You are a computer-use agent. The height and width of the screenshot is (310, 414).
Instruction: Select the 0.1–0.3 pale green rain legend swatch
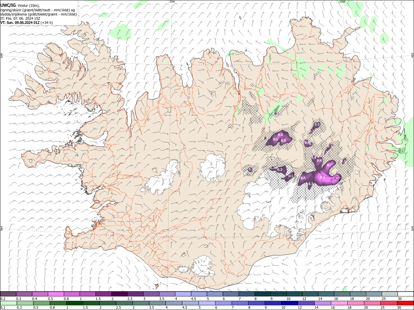click(x=8, y=303)
